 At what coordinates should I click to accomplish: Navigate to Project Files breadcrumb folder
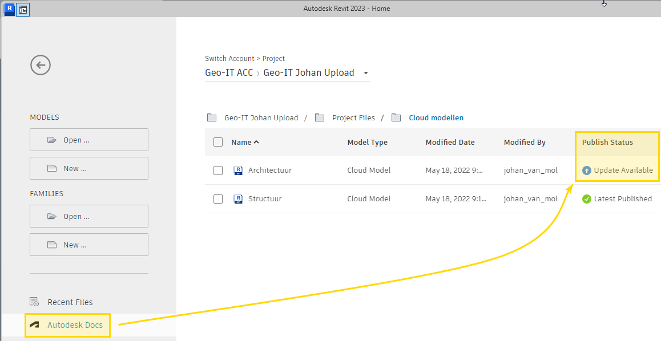[353, 118]
